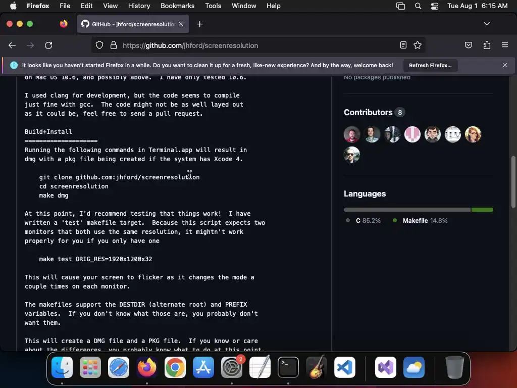
Task: Open the last-row contributor avatar with sunglasses
Action: (x=352, y=155)
